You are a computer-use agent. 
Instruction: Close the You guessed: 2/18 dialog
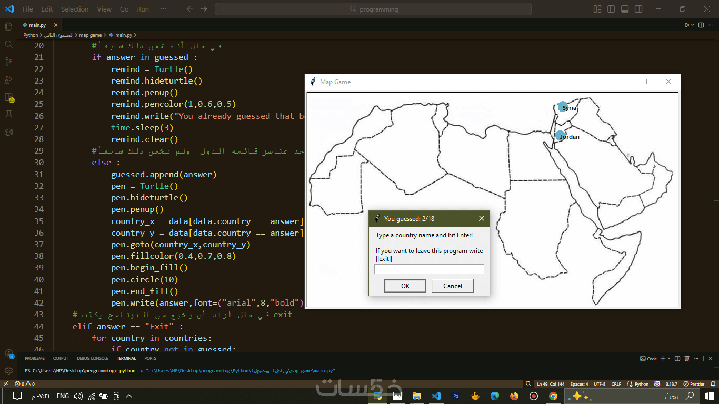click(482, 219)
